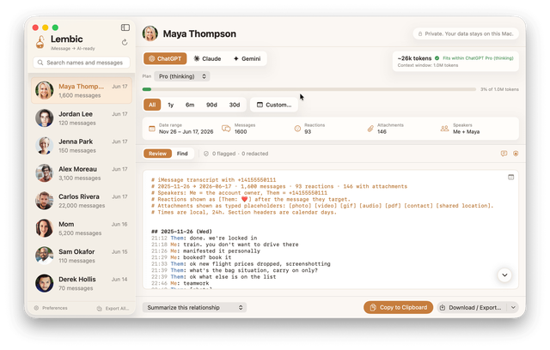Select the ChatGPT model tab
Image resolution: width=550 pixels, height=350 pixels.
pos(165,59)
